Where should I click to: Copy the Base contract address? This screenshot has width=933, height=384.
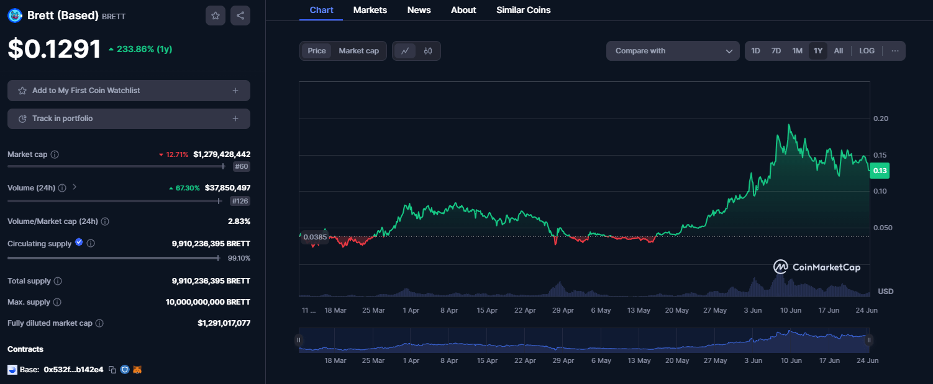(112, 370)
